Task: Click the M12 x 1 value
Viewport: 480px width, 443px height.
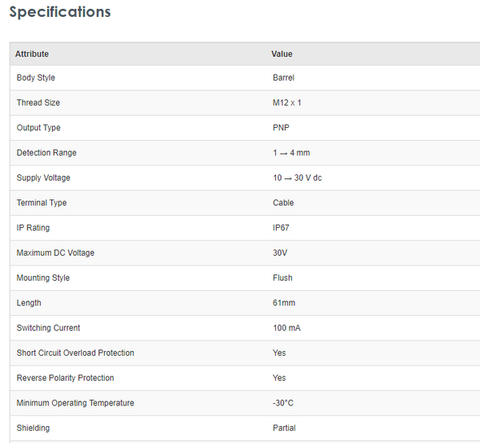Action: (287, 102)
